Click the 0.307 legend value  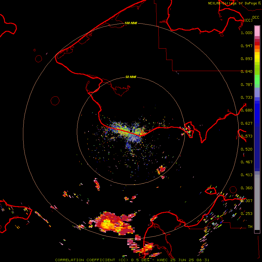coord(247,201)
